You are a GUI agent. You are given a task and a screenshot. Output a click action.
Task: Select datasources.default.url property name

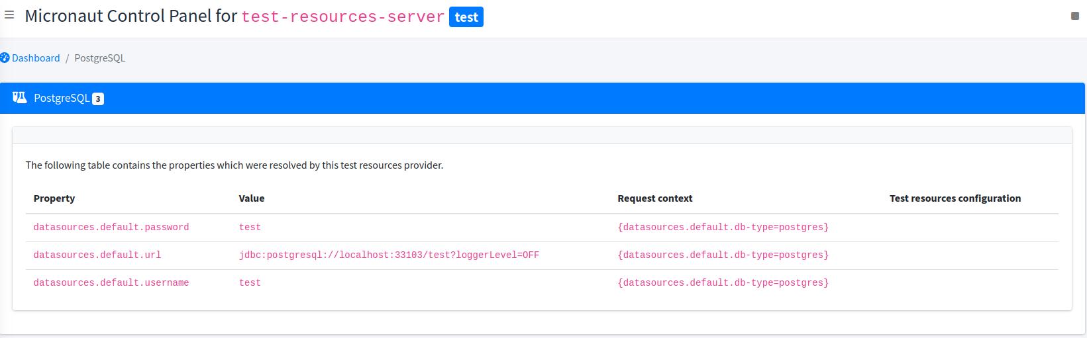pyautogui.click(x=97, y=255)
